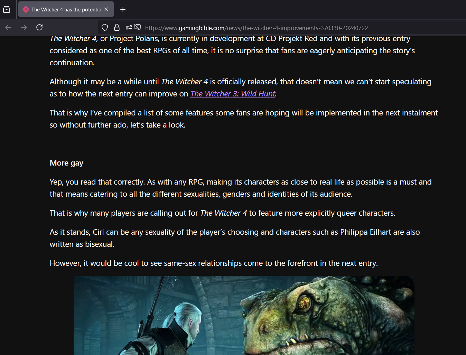Viewport: 466px width, 355px height.
Task: Go back to the previous page
Action: click(x=9, y=27)
